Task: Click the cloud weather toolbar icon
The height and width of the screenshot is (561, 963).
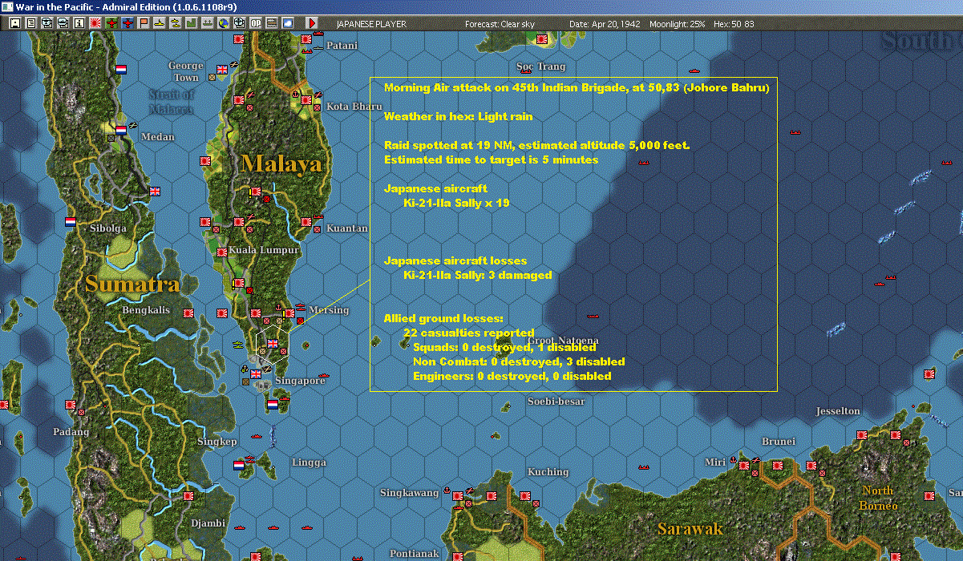Action: tap(288, 24)
